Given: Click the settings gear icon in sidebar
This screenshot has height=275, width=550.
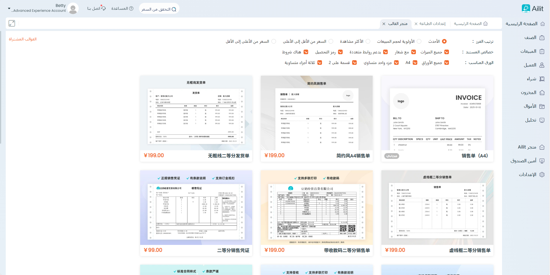Looking at the screenshot, I should (x=542, y=175).
